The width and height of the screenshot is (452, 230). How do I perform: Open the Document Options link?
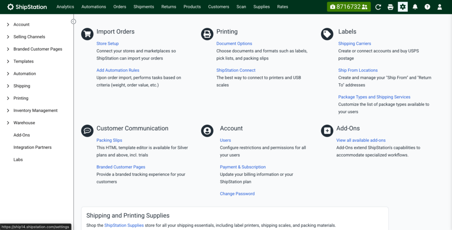pos(234,44)
